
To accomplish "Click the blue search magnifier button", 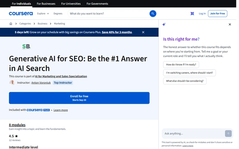I will (153, 13).
